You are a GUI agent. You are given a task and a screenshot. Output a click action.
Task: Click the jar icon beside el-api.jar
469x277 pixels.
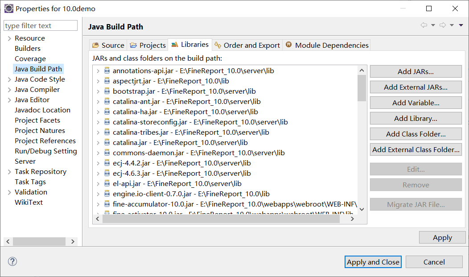pyautogui.click(x=107, y=183)
